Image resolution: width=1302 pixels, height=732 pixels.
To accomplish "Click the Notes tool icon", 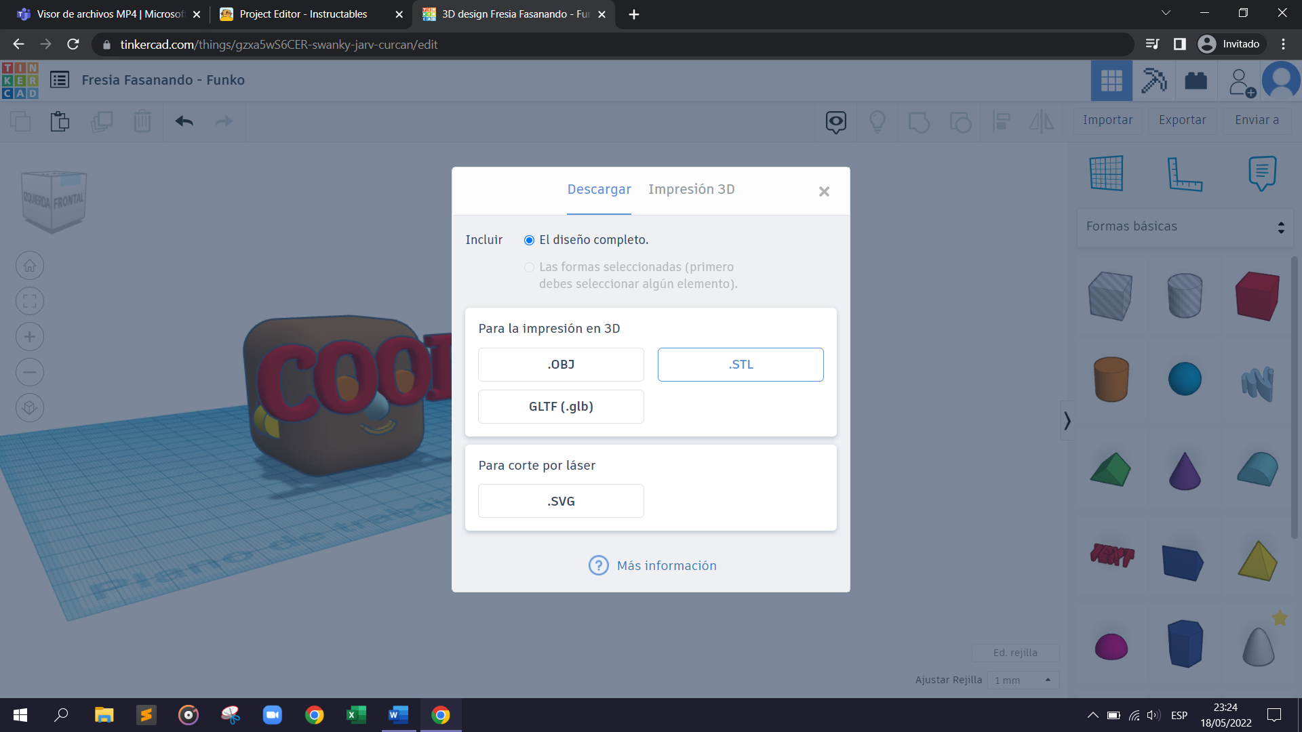I will point(1261,173).
